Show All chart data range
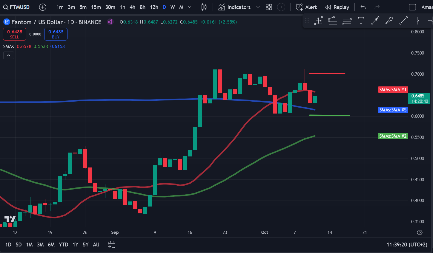Screen dimensions: 433x253 point(96,245)
